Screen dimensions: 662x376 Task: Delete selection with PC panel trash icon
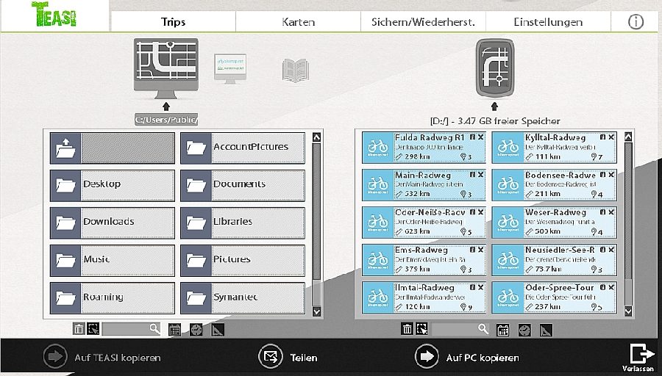[x=79, y=329]
